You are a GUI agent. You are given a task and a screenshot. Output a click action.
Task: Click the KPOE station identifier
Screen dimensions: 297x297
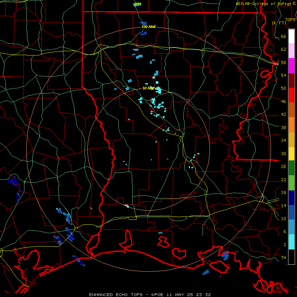click(157, 295)
